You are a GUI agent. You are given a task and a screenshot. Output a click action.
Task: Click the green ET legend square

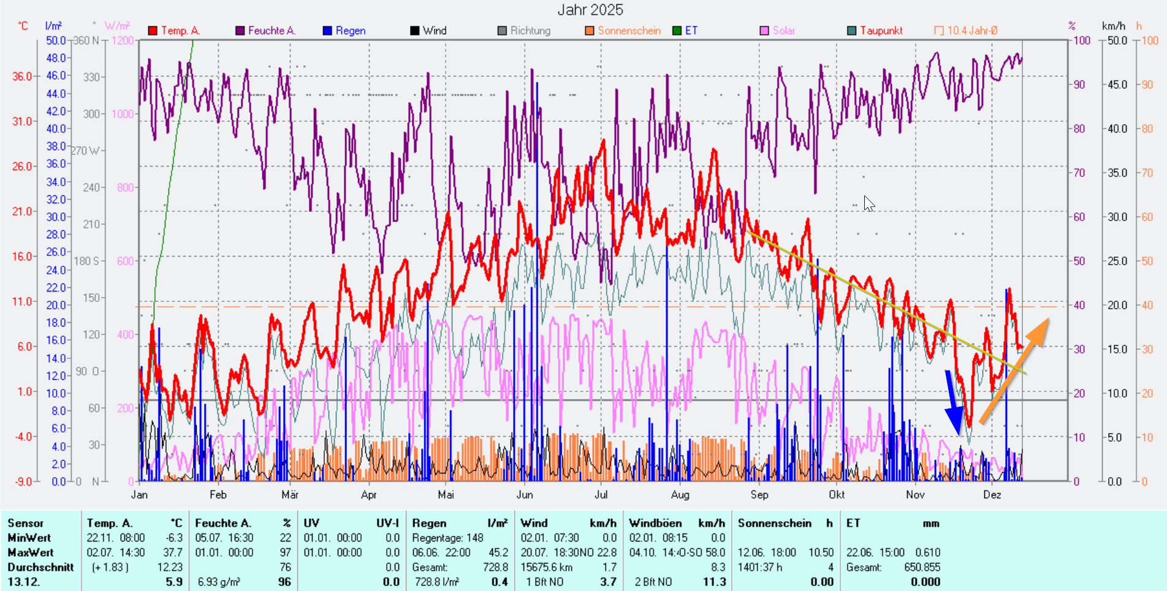coord(677,31)
